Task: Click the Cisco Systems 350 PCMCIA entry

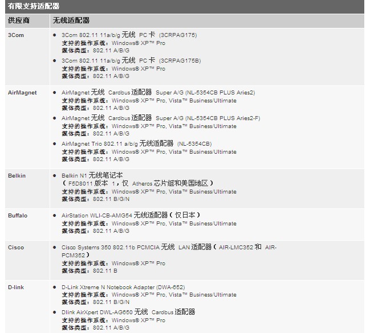Action: (168, 248)
